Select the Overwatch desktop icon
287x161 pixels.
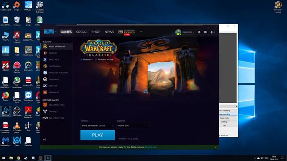point(28,66)
